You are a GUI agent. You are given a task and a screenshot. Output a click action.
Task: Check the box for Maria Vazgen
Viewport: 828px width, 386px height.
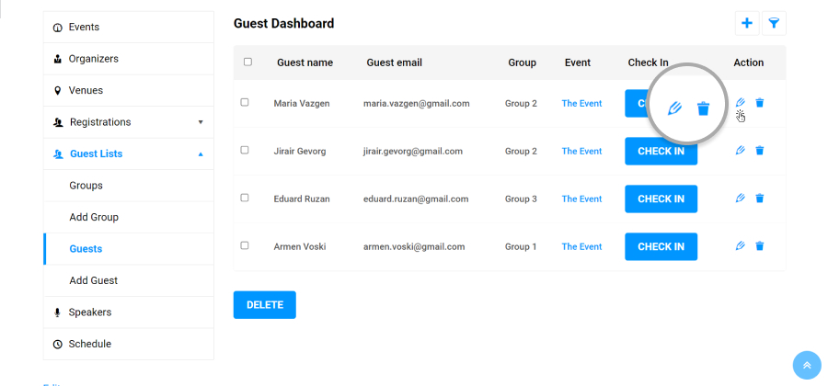coord(245,102)
